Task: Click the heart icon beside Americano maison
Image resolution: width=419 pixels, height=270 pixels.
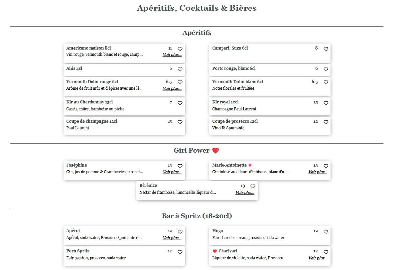Action: click(180, 48)
